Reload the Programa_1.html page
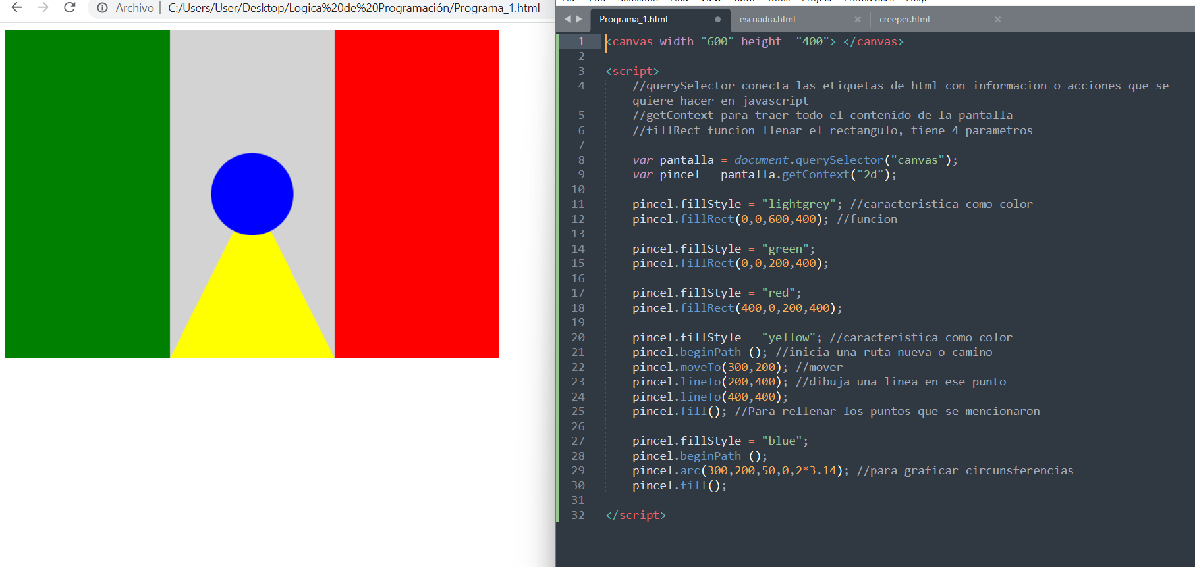1195x567 pixels. (69, 7)
